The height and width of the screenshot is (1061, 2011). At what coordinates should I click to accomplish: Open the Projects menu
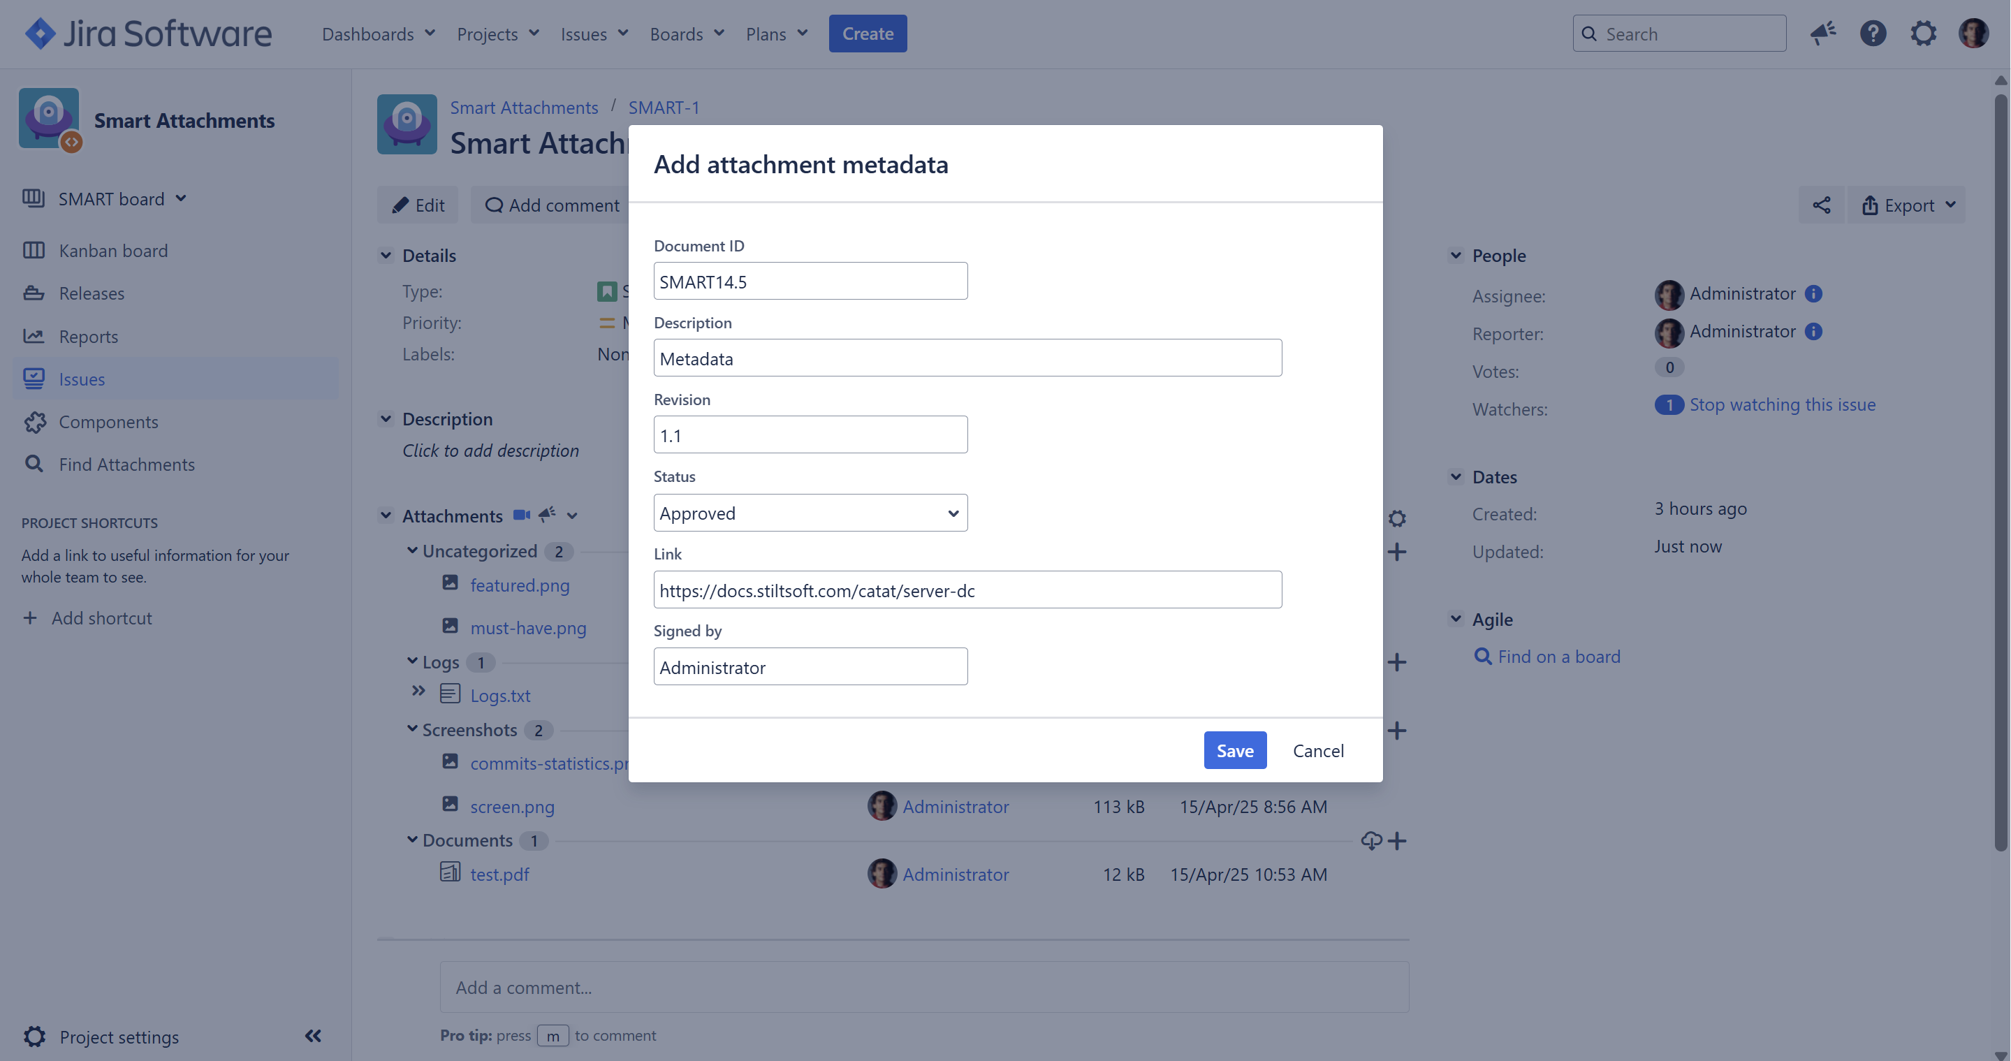pyautogui.click(x=498, y=34)
